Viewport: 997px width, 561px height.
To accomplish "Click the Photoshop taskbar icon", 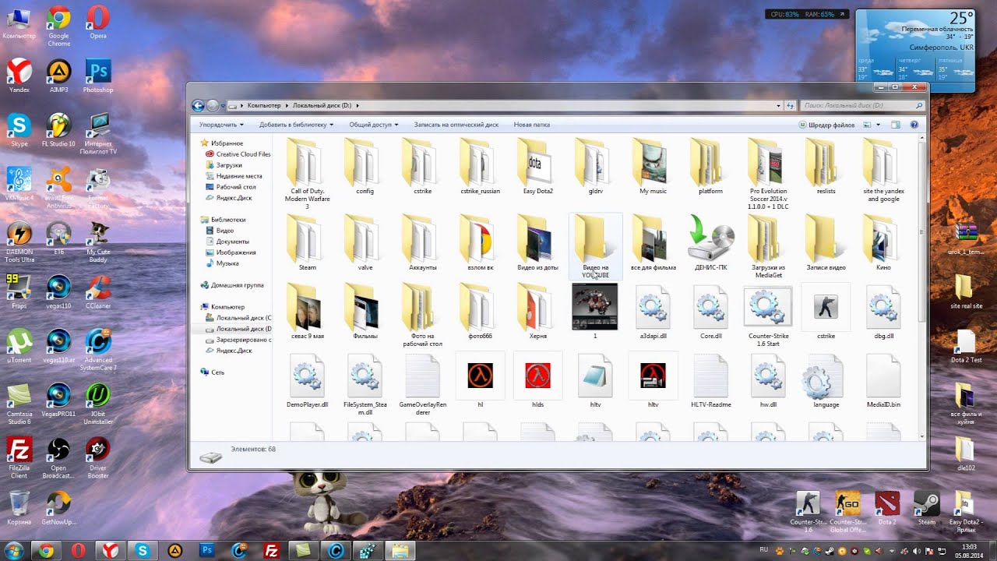I will (207, 551).
